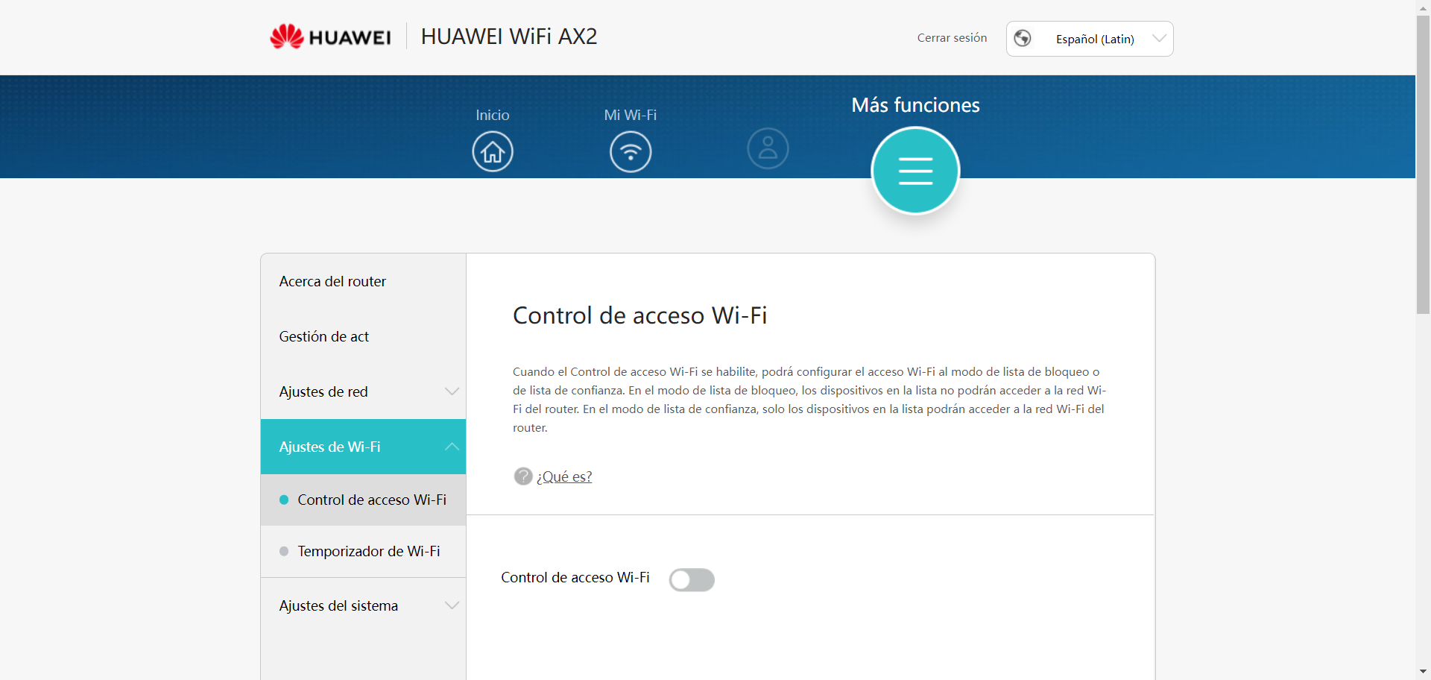Select Gestión de act in sidebar
The height and width of the screenshot is (680, 1431).
pos(363,336)
